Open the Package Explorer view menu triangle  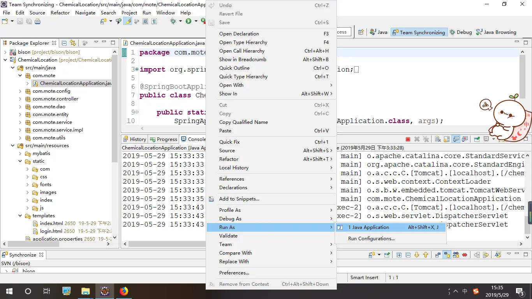click(96, 42)
